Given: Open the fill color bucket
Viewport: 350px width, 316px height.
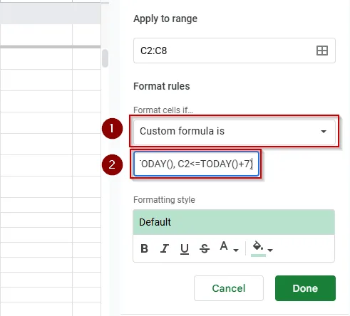Looking at the screenshot, I should (258, 248).
